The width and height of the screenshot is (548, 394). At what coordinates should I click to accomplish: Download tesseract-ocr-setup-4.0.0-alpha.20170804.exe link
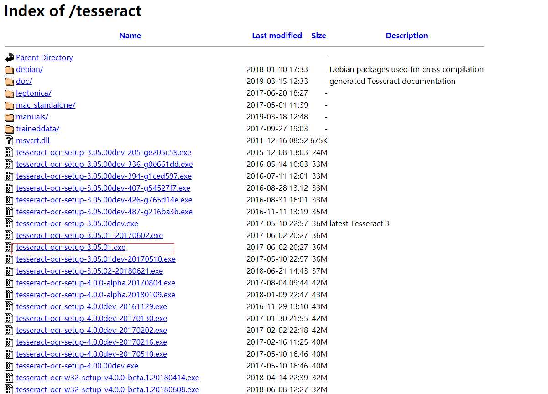point(96,283)
